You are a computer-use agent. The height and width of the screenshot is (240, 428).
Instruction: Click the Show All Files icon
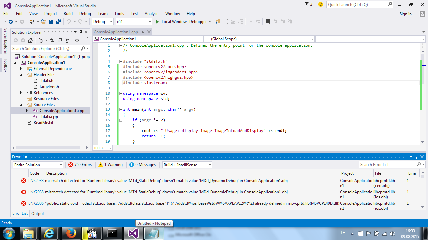pos(67,40)
